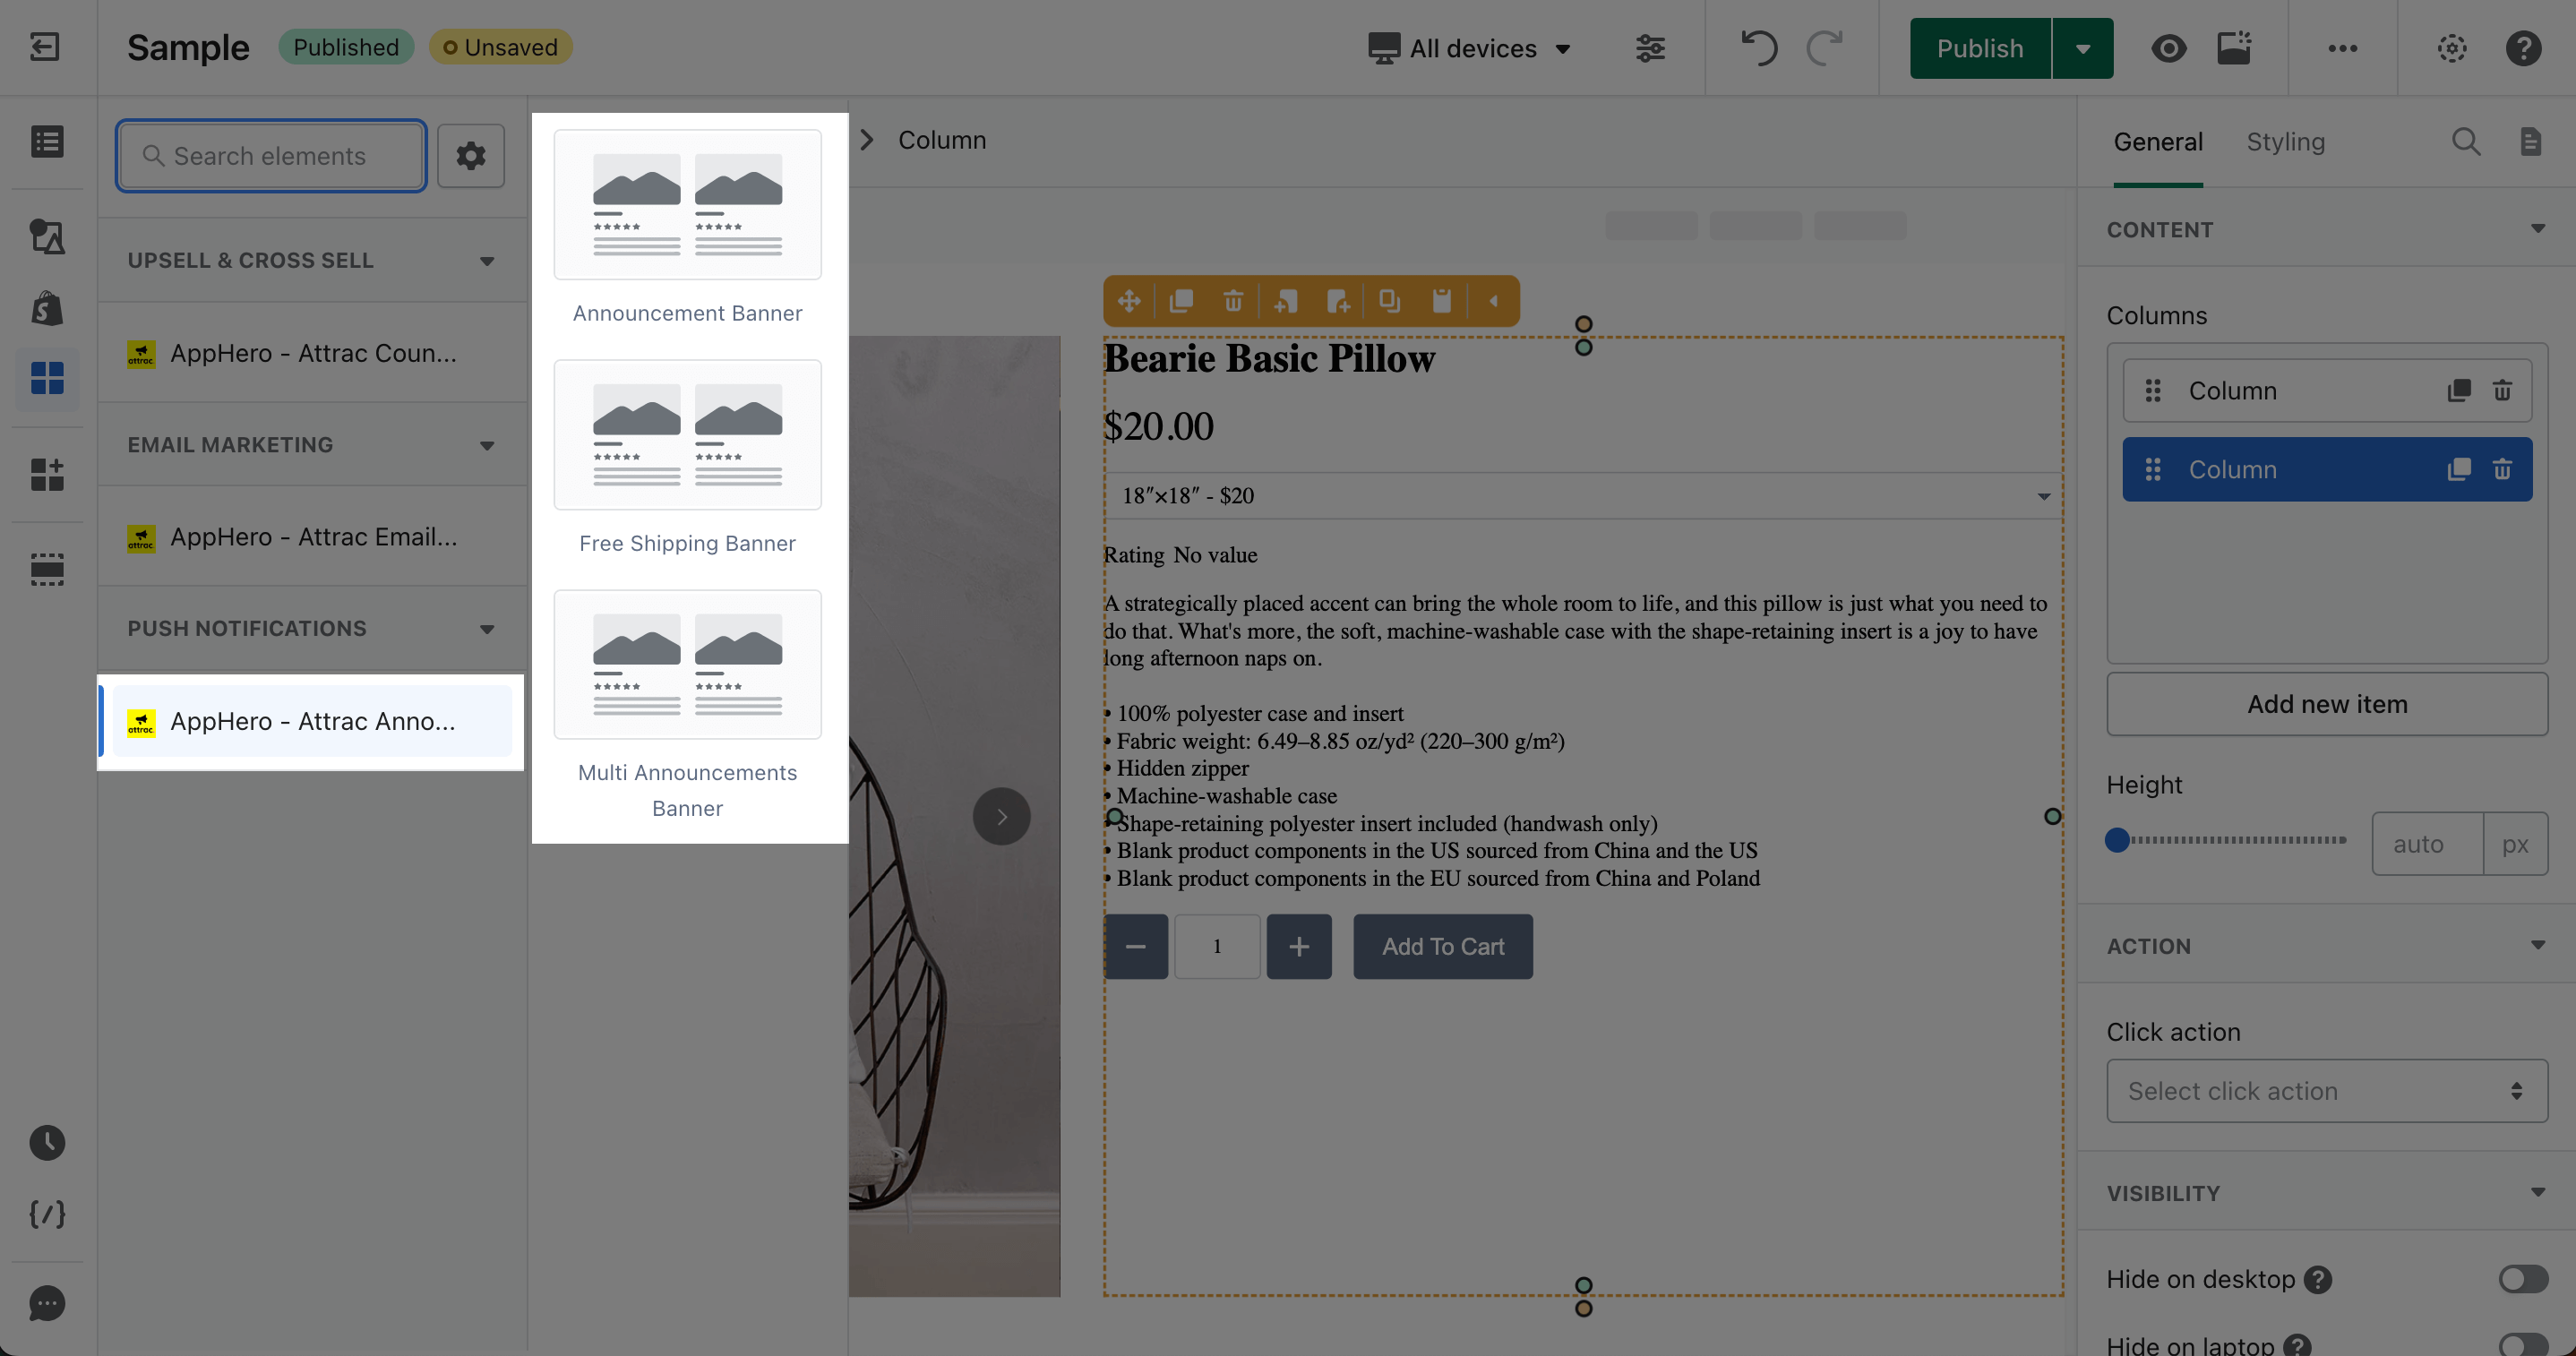Open the live chat bubble icon

(x=47, y=1303)
